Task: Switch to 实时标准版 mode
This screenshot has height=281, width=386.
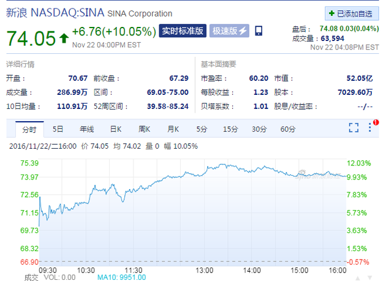Action: coord(183,31)
